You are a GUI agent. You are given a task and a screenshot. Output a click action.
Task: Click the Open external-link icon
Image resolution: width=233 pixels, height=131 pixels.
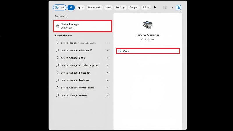[x=120, y=51]
